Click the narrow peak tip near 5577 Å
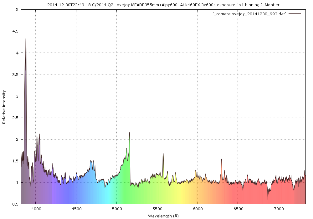 (163, 154)
